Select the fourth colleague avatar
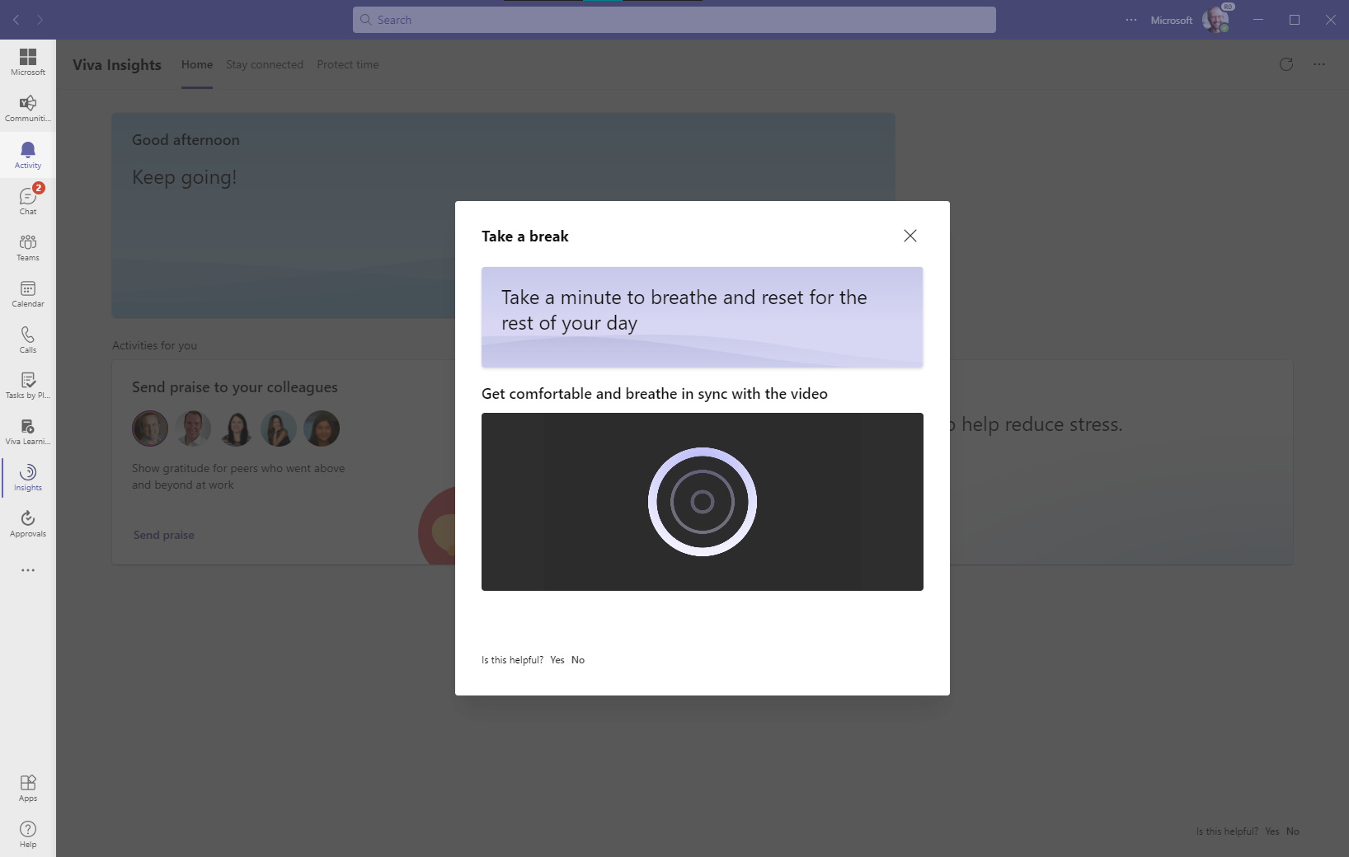This screenshot has height=857, width=1349. 279,428
